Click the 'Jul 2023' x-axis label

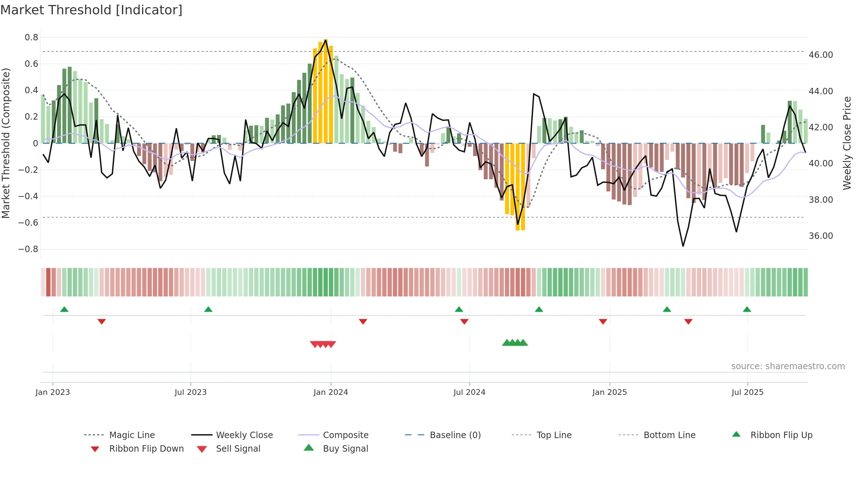(191, 392)
